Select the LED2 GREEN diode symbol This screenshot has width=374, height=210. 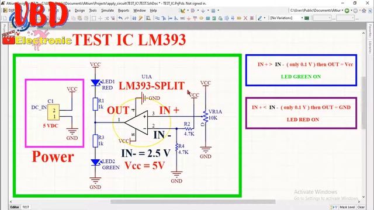[95, 162]
